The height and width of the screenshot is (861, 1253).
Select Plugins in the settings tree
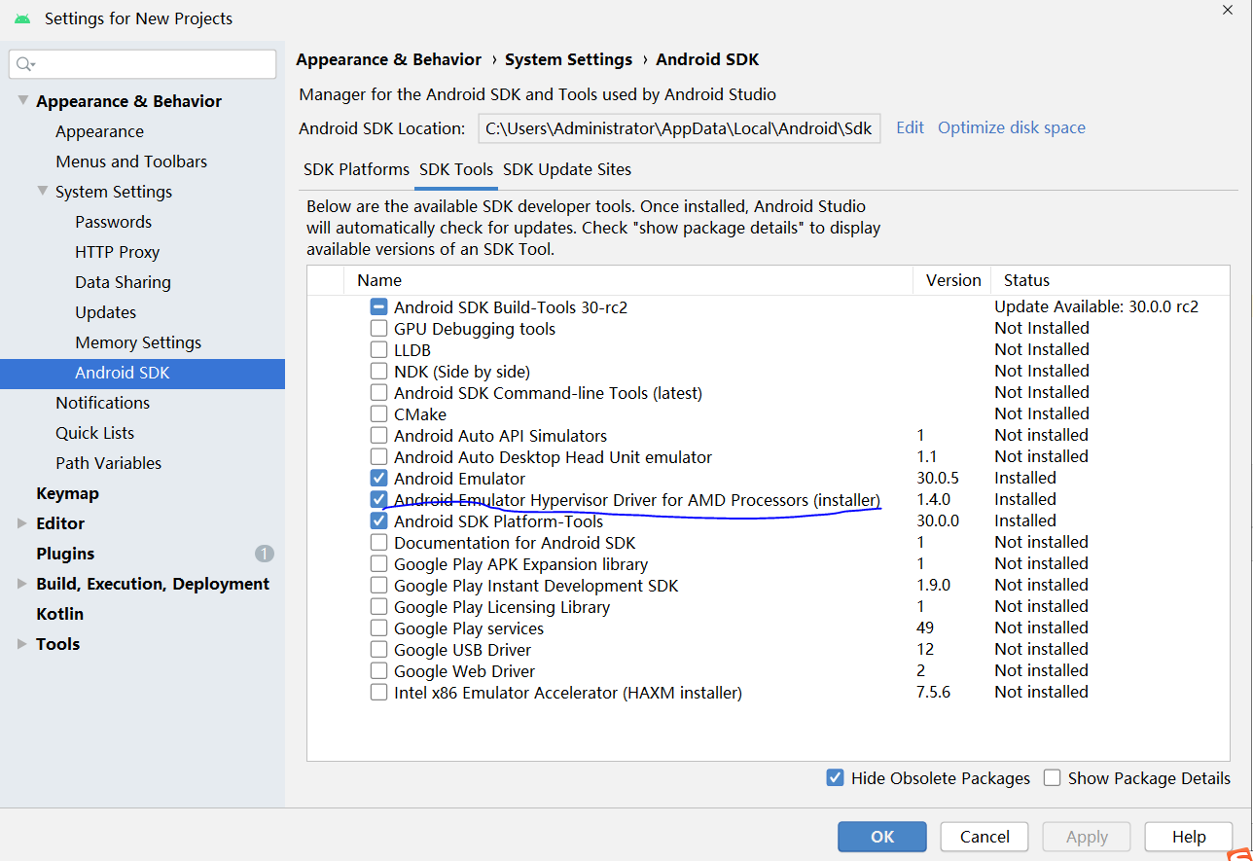click(x=65, y=554)
